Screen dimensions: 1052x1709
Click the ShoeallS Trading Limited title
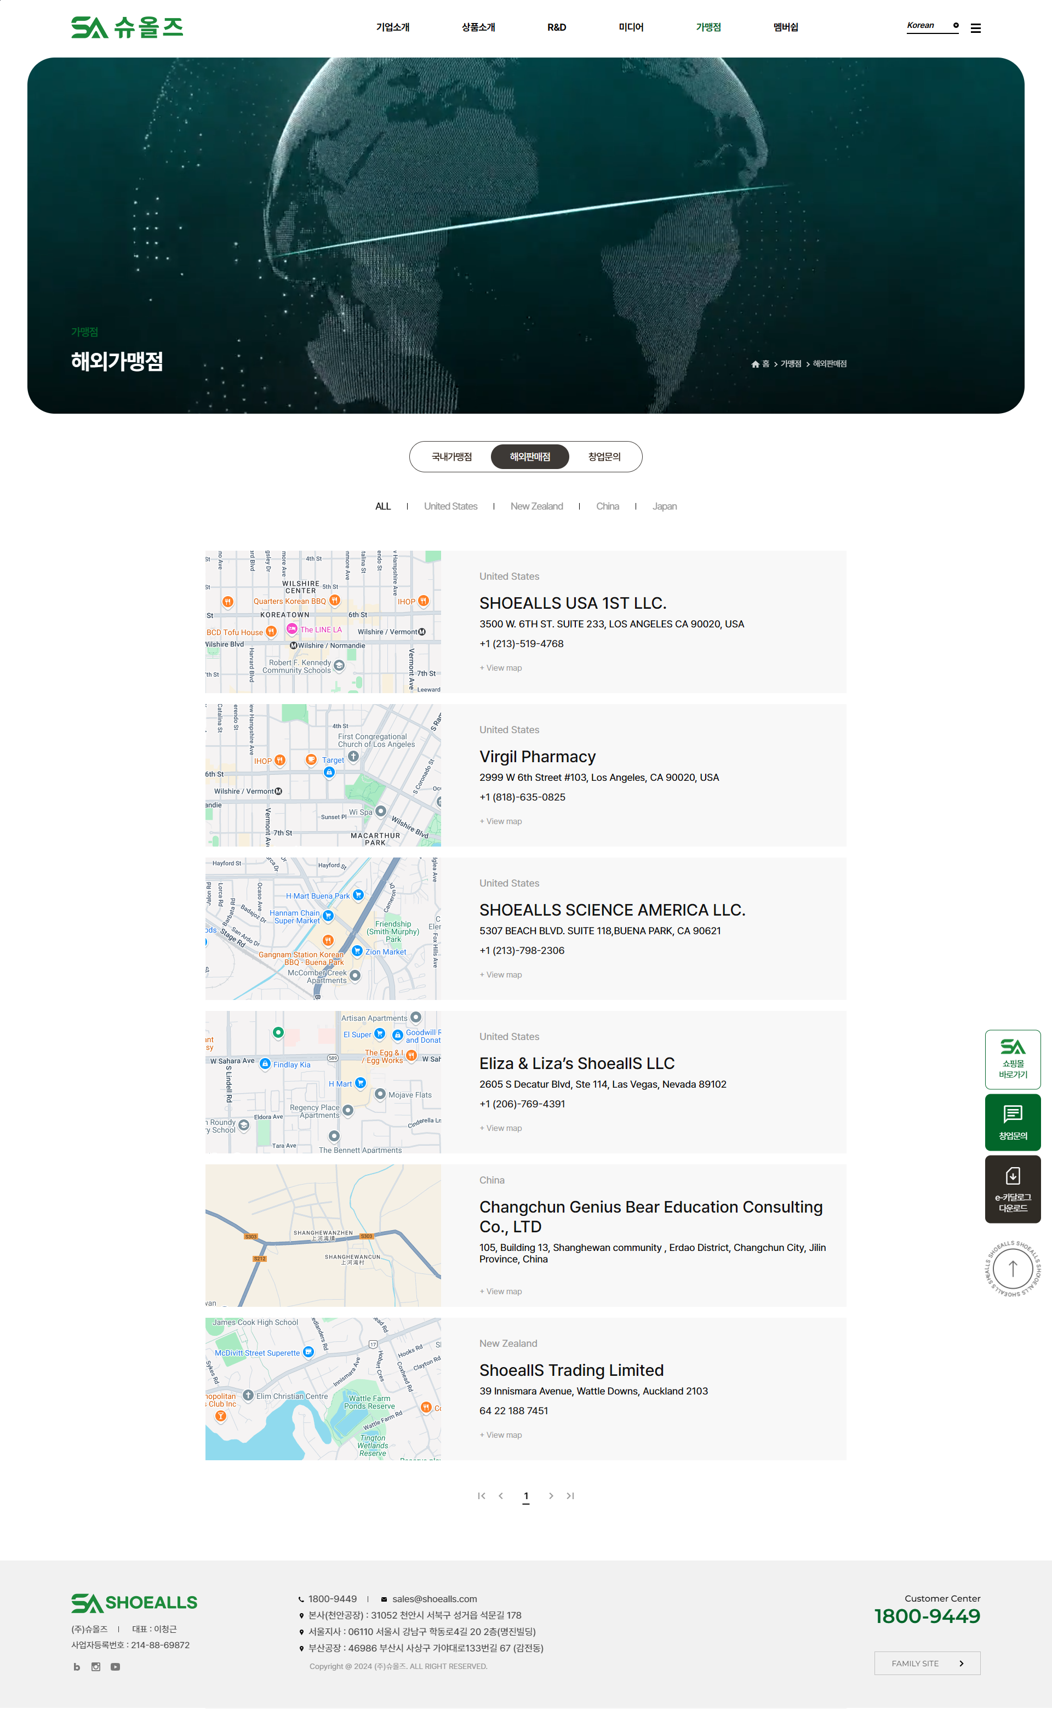pos(571,1370)
